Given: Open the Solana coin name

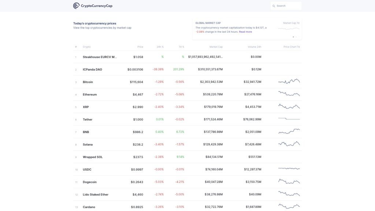Looking at the screenshot, I should pyautogui.click(x=88, y=145).
